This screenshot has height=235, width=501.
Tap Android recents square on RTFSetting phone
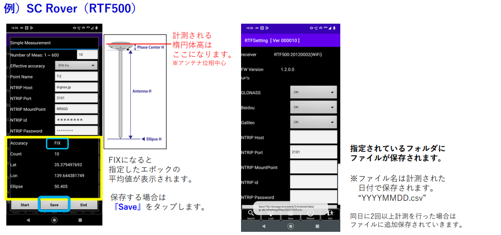click(317, 226)
